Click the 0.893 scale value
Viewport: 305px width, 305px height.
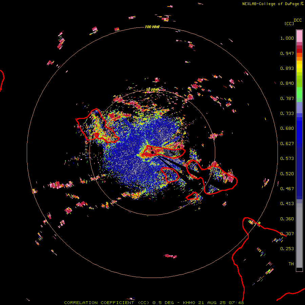coord(287,68)
